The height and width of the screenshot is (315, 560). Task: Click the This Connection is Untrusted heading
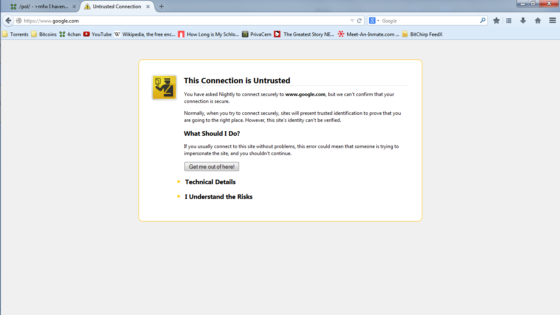pos(237,80)
